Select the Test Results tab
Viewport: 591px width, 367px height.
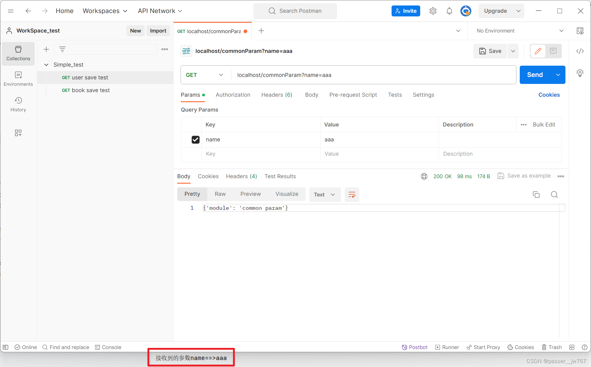pos(280,176)
